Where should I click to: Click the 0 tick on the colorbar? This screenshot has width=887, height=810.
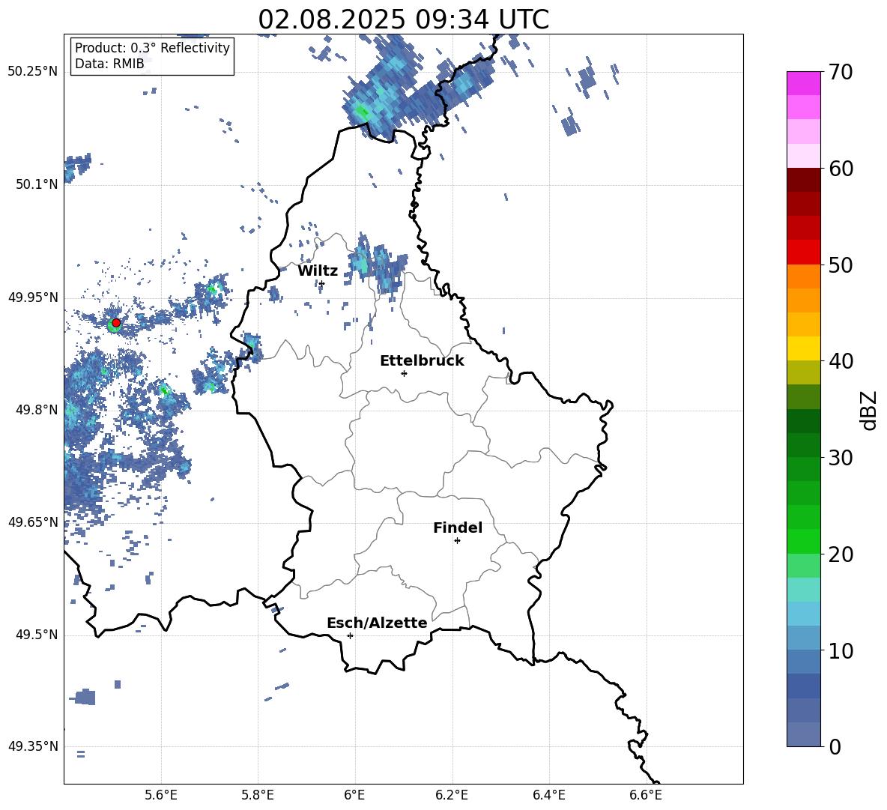tap(835, 746)
